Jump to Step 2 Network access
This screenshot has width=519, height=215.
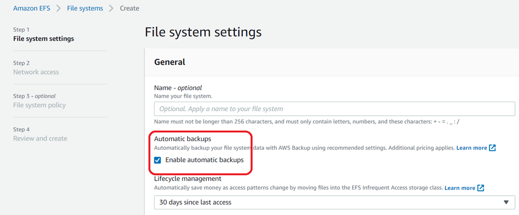36,72
